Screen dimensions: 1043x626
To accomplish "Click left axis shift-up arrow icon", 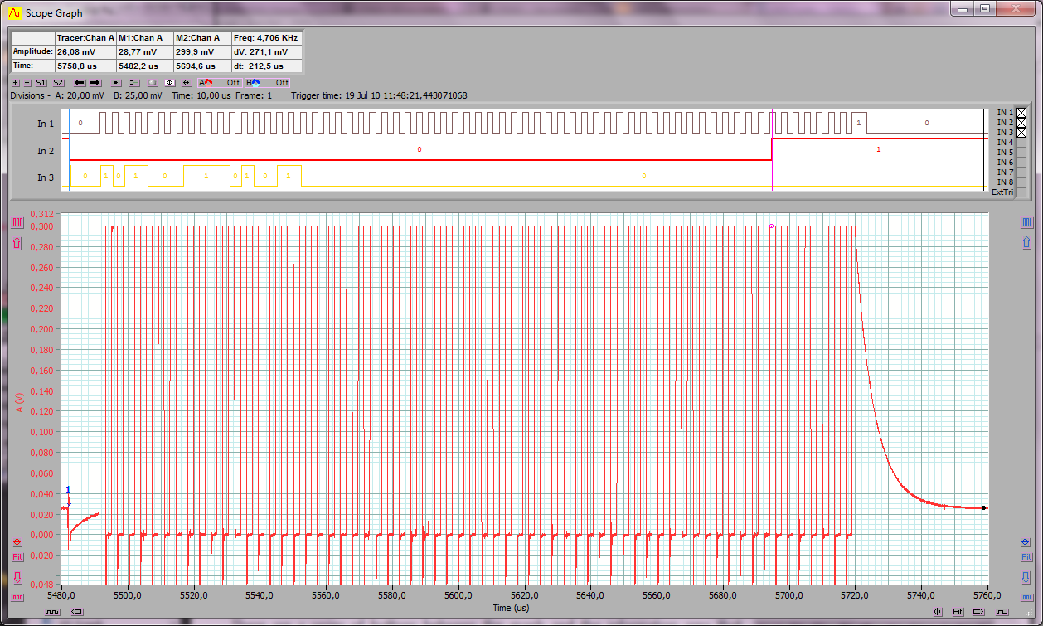I will pyautogui.click(x=17, y=243).
